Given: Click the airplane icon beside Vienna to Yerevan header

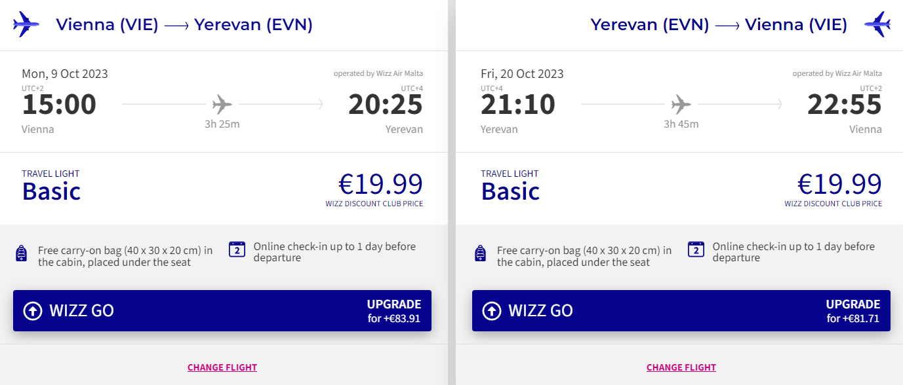Looking at the screenshot, I should (x=26, y=24).
